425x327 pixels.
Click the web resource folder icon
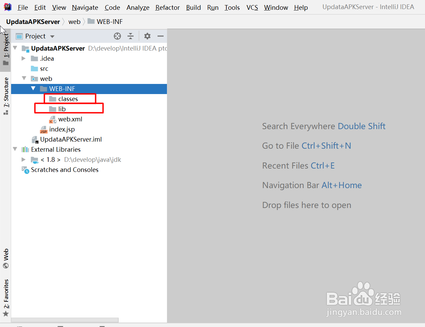(x=34, y=79)
